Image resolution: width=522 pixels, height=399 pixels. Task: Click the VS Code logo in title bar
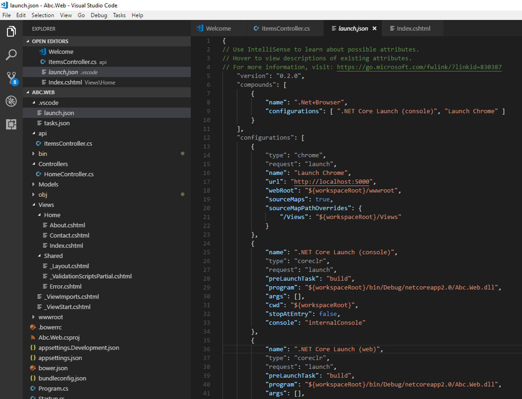tap(4, 5)
